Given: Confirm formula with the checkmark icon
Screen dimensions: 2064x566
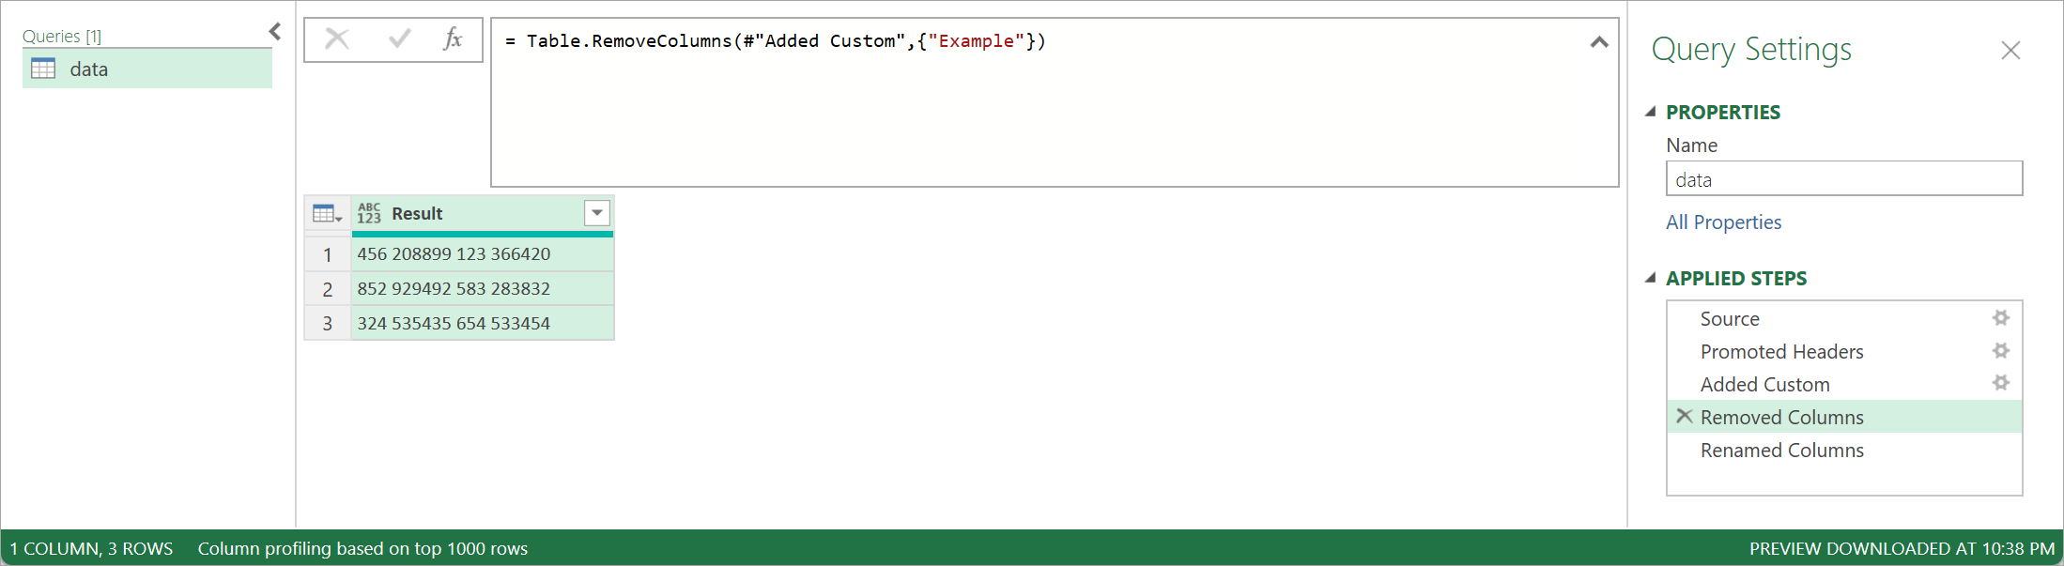Looking at the screenshot, I should coord(400,39).
